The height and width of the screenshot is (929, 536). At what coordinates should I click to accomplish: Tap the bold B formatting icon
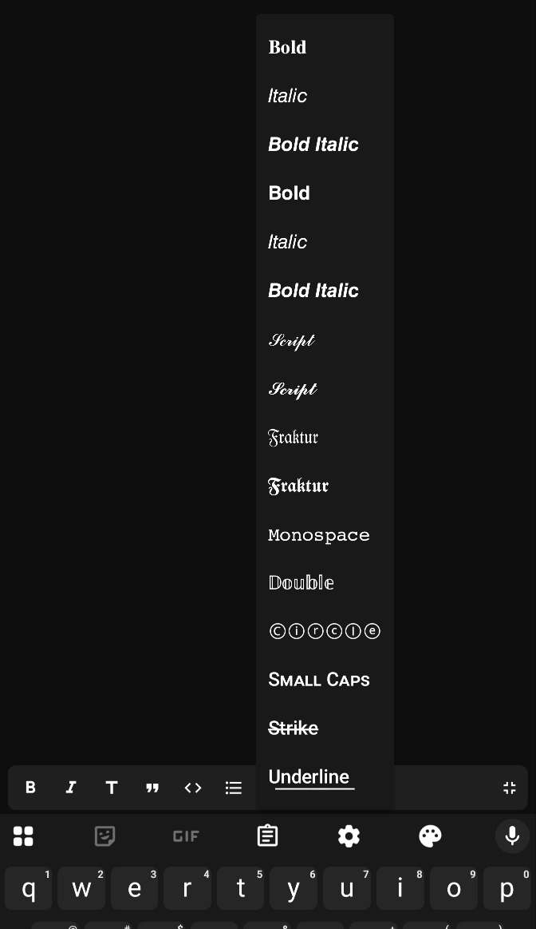point(30,788)
